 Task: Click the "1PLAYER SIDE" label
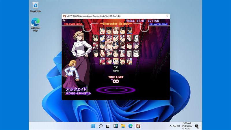click(x=73, y=24)
